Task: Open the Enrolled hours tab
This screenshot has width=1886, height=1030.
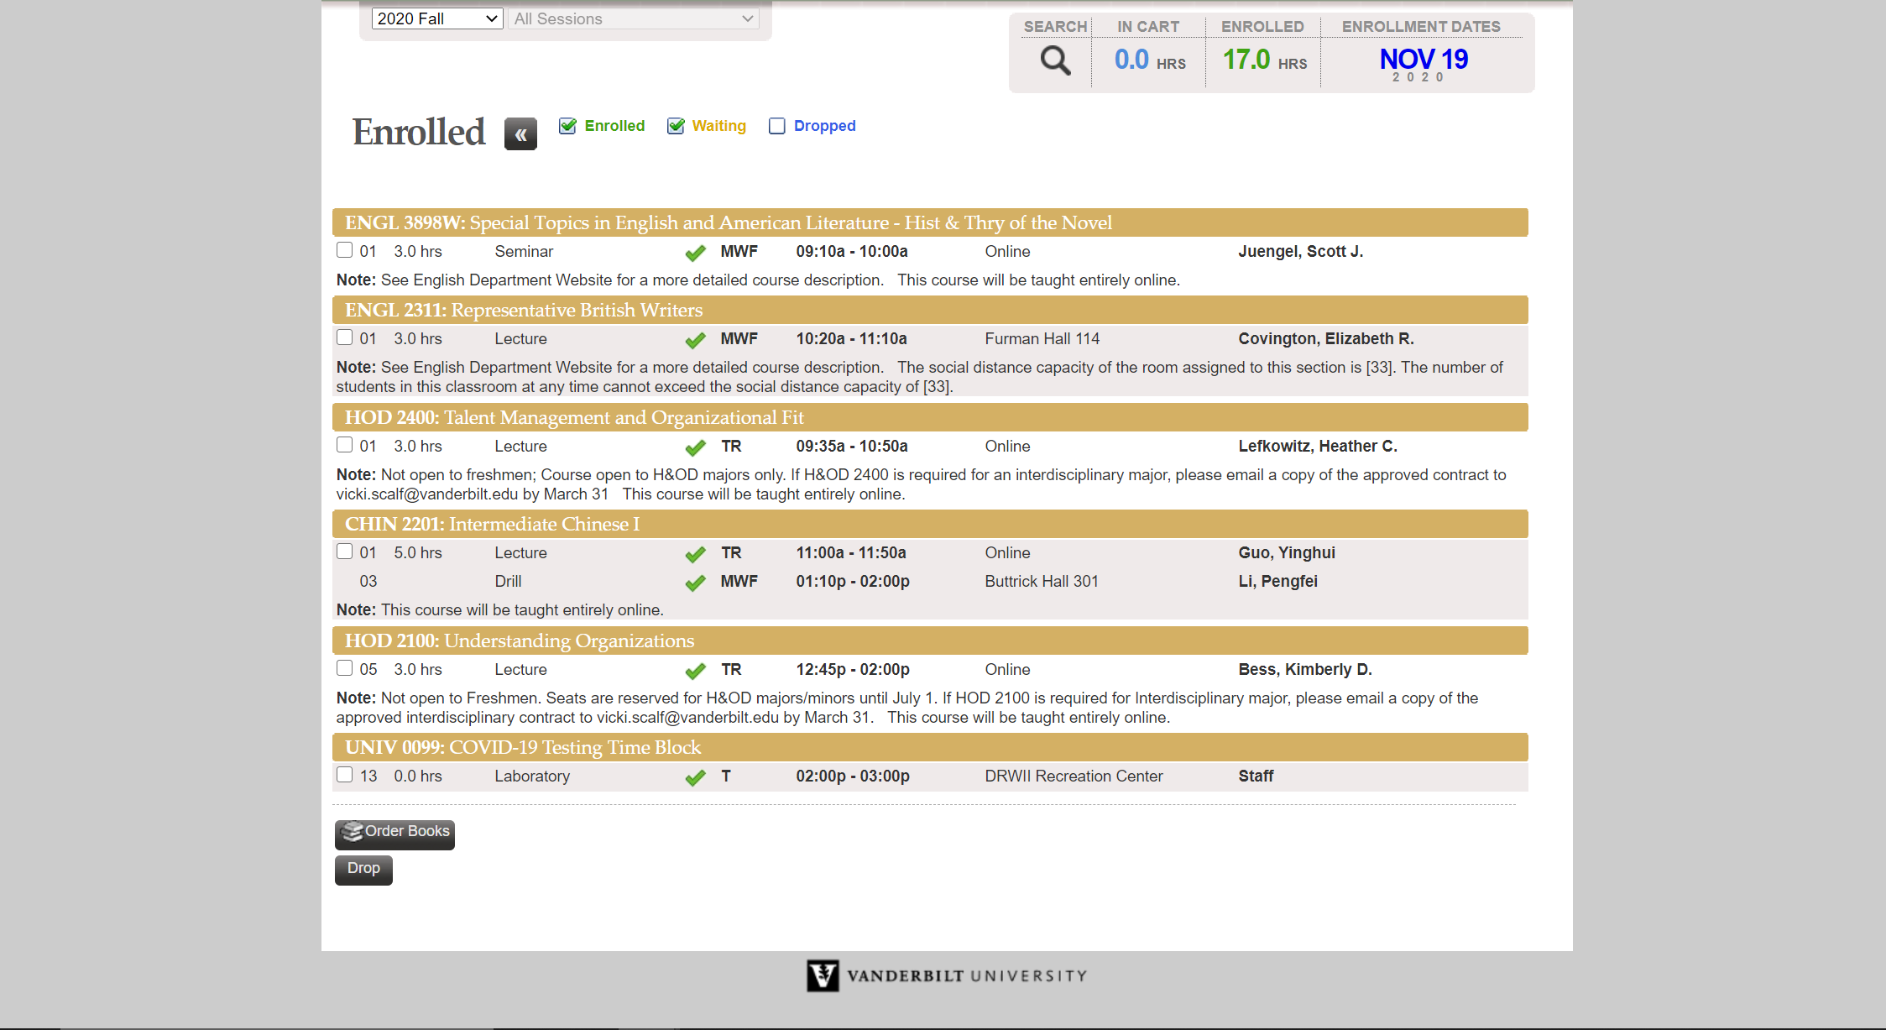Action: pyautogui.click(x=1263, y=59)
